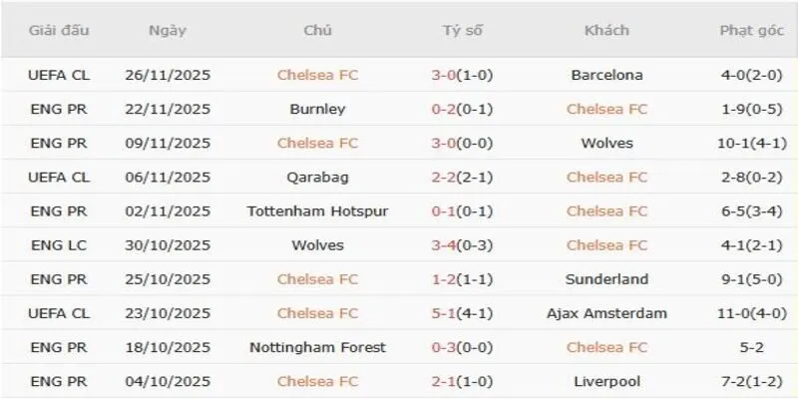Open Ajax Amsterdam team page

[606, 313]
